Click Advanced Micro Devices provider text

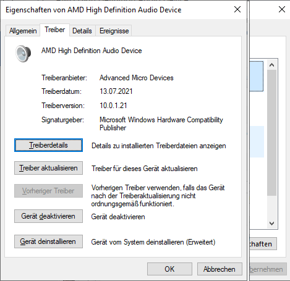(137, 78)
